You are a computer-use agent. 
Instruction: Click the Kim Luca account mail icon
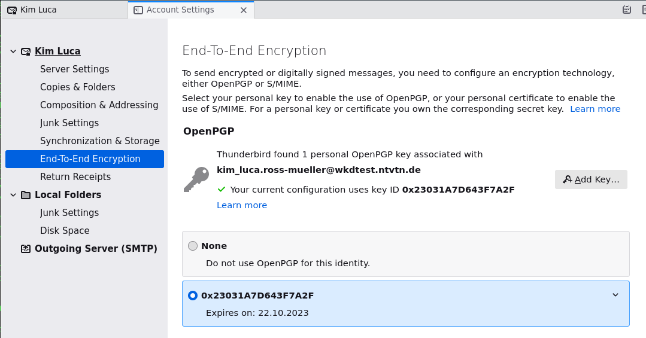coord(26,51)
